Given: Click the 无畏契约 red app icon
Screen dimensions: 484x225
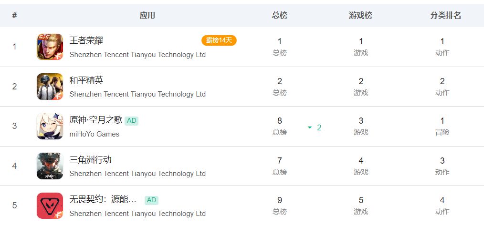Looking at the screenshot, I should 50,205.
